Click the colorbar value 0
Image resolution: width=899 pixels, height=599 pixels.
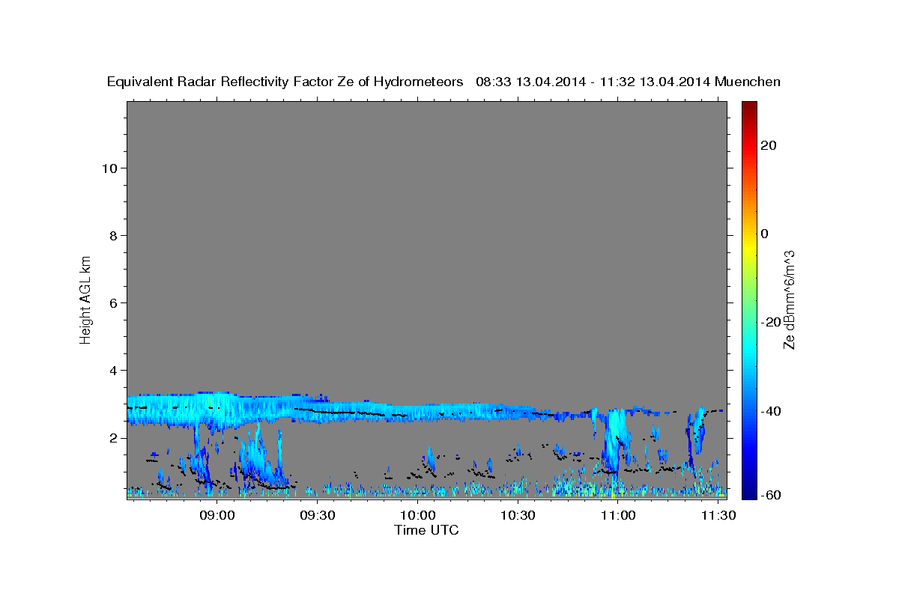(765, 234)
